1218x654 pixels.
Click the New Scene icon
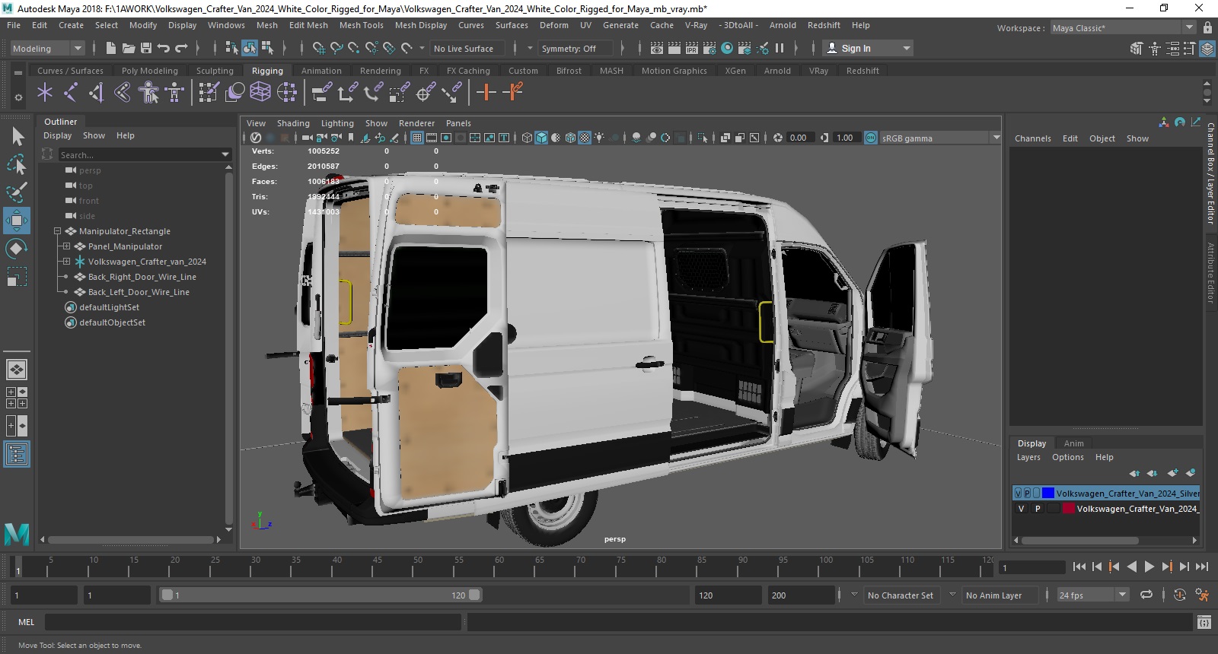[111, 48]
